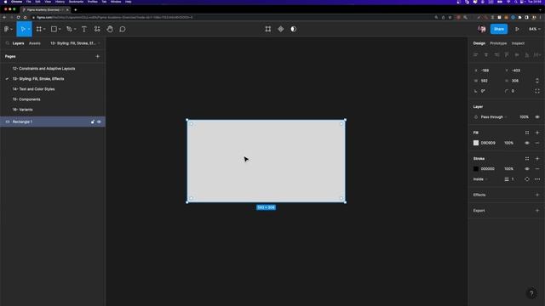Open the help question mark button
Screen dimensions: 545x306
click(531, 293)
